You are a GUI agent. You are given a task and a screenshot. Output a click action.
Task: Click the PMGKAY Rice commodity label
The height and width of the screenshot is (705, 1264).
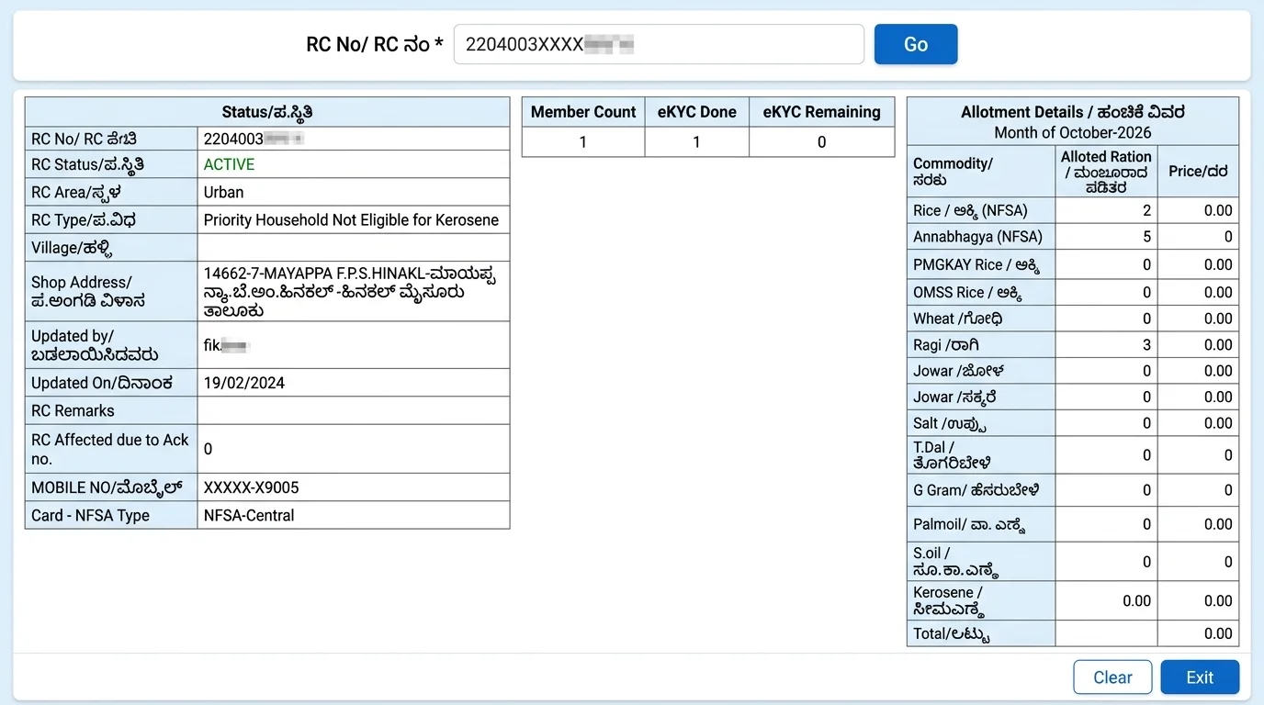(x=976, y=264)
